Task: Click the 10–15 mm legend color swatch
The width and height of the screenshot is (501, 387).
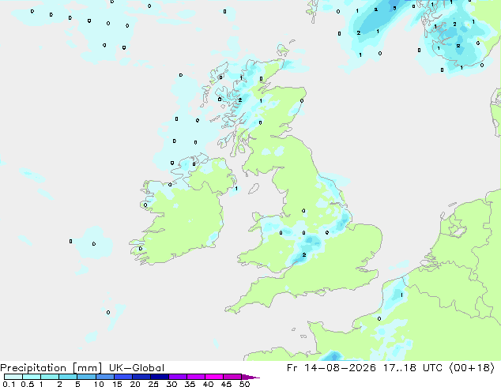Action: (x=105, y=377)
